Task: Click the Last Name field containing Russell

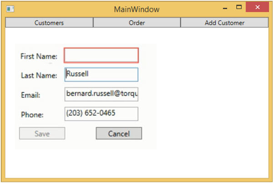Action: [101, 75]
